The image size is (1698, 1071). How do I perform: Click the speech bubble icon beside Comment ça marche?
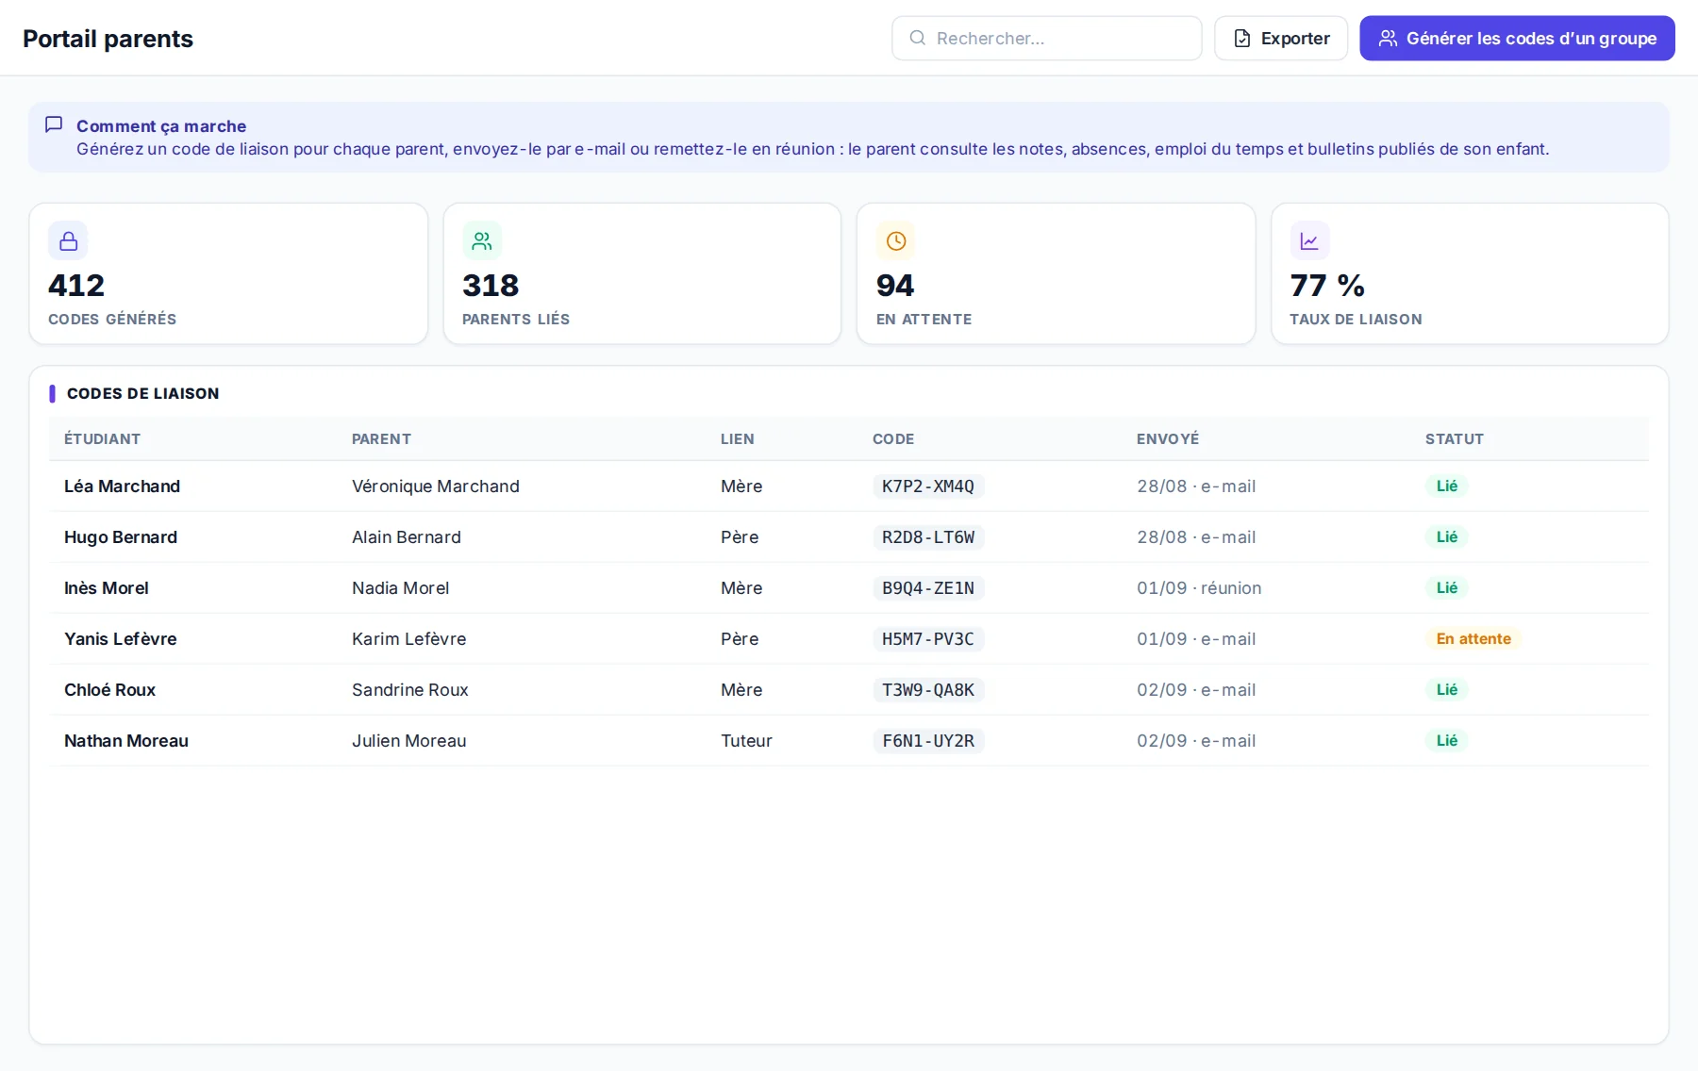[x=54, y=124]
